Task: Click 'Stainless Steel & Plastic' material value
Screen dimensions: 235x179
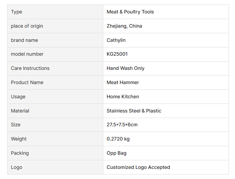Action: [134, 111]
